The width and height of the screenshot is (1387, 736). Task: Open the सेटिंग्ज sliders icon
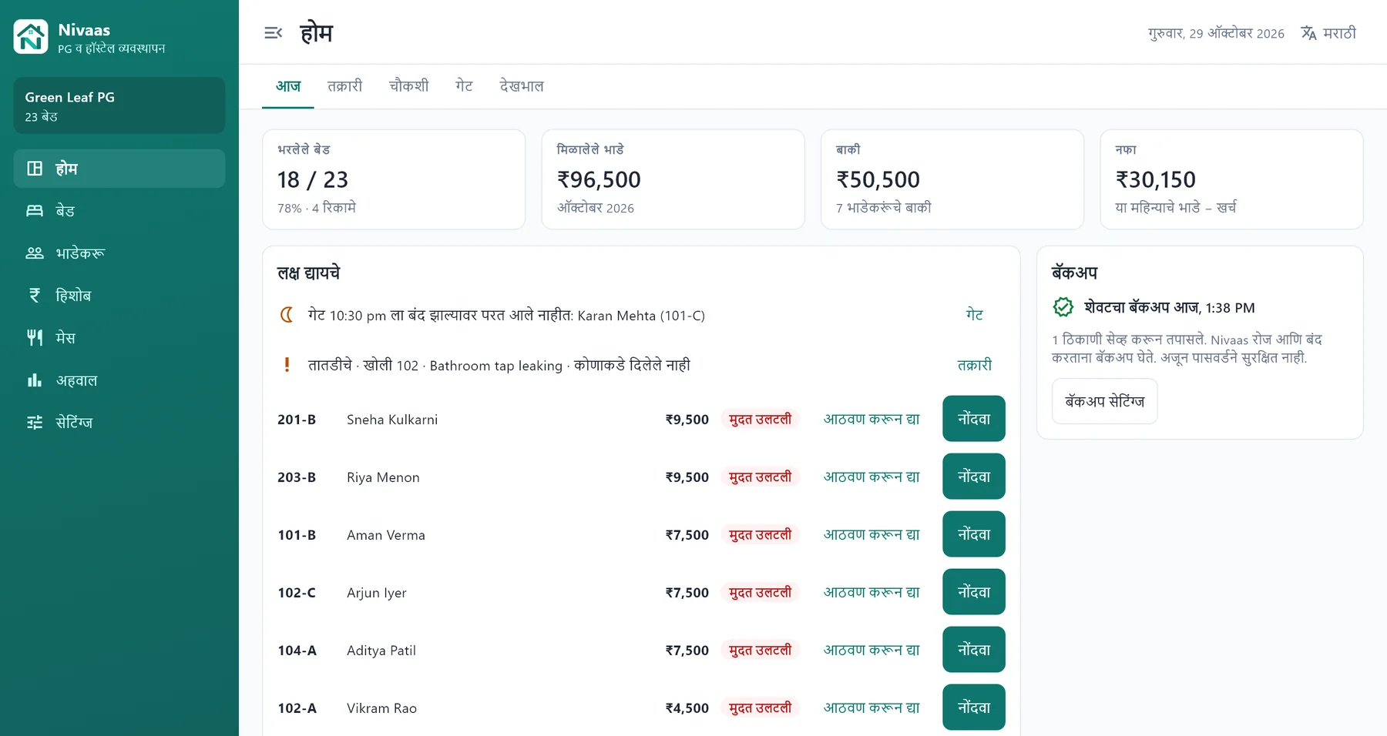pos(35,423)
